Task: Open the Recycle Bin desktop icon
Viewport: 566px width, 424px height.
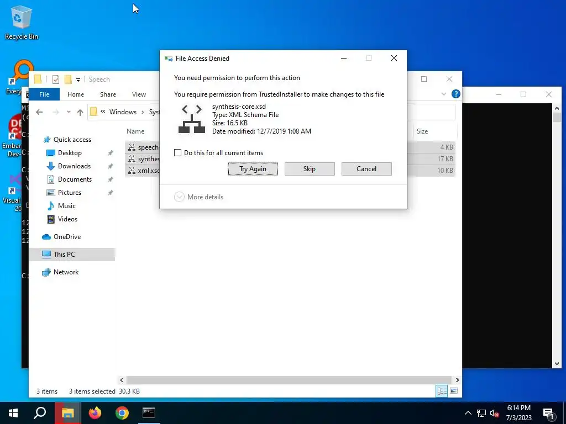Action: (x=22, y=22)
